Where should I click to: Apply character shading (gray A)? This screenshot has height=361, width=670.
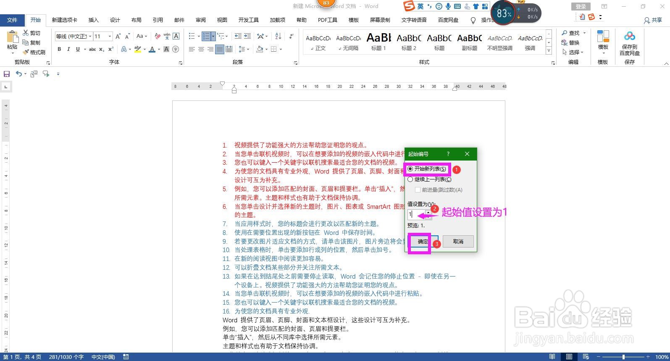166,49
